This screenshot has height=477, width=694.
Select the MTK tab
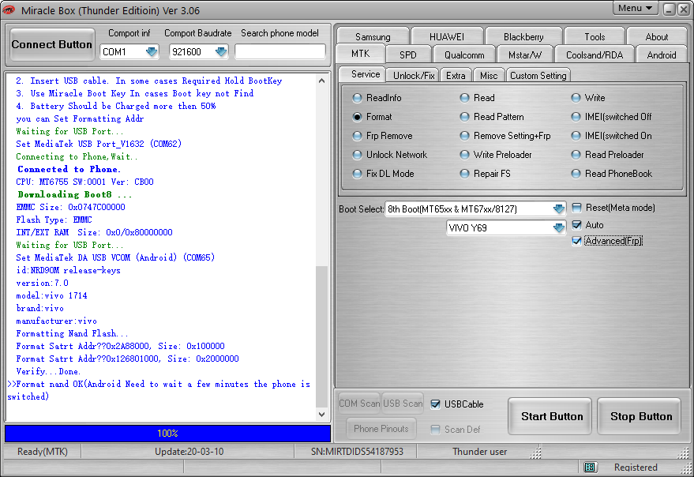coord(360,54)
